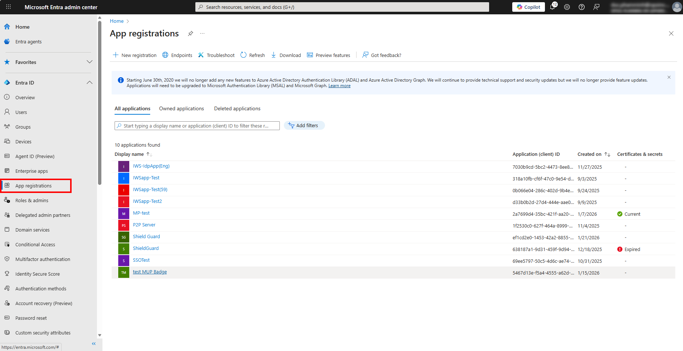Pin the App registrations page
This screenshot has height=351, width=683.
tap(190, 33)
